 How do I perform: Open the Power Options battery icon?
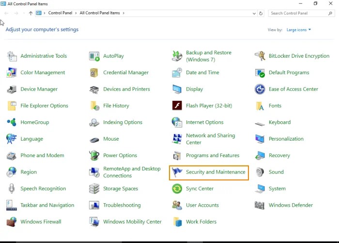(x=94, y=156)
